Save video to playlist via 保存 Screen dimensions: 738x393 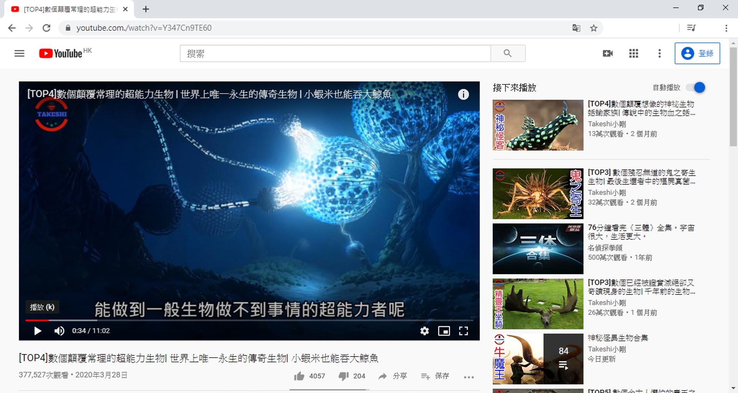(x=435, y=376)
